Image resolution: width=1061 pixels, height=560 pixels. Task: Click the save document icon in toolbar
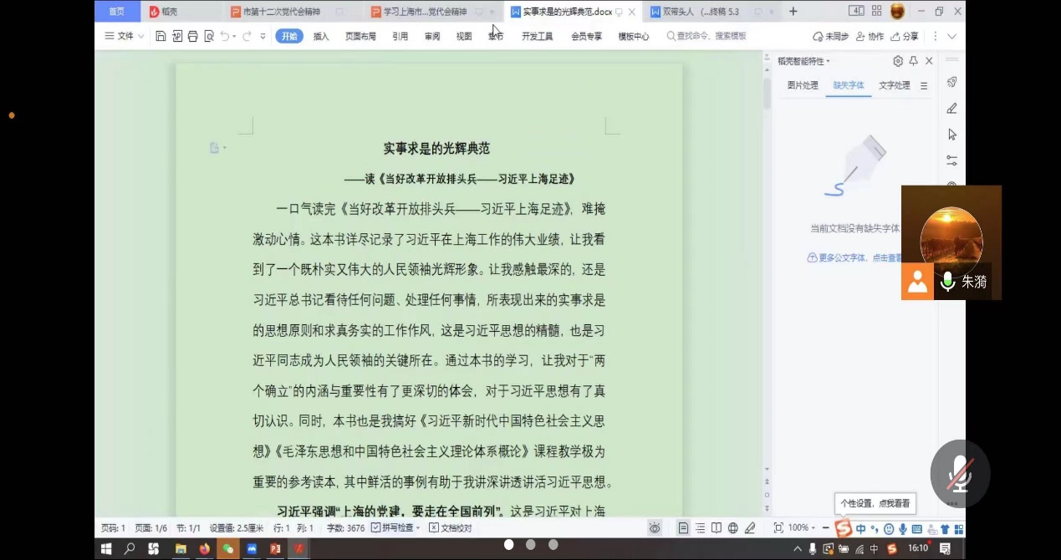161,36
